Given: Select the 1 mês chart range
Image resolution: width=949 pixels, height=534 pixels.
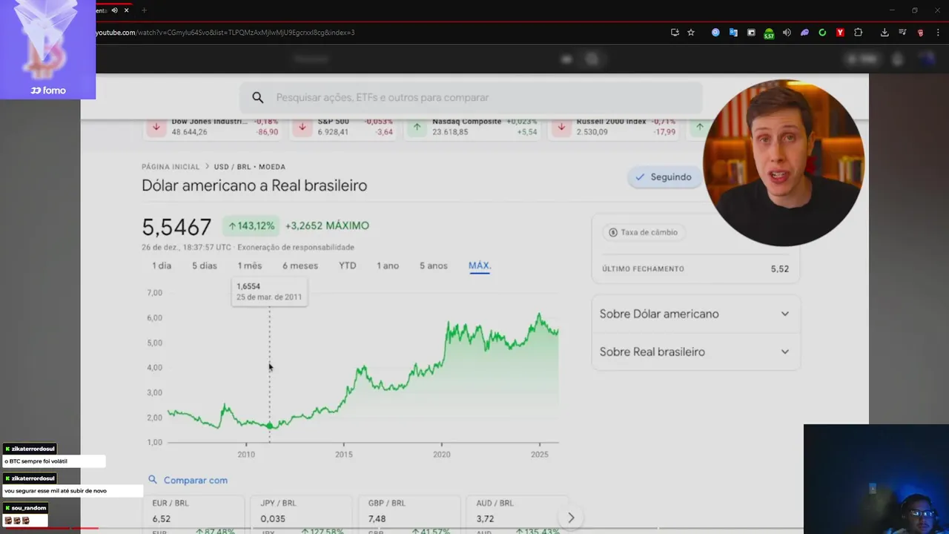Looking at the screenshot, I should click(x=250, y=266).
